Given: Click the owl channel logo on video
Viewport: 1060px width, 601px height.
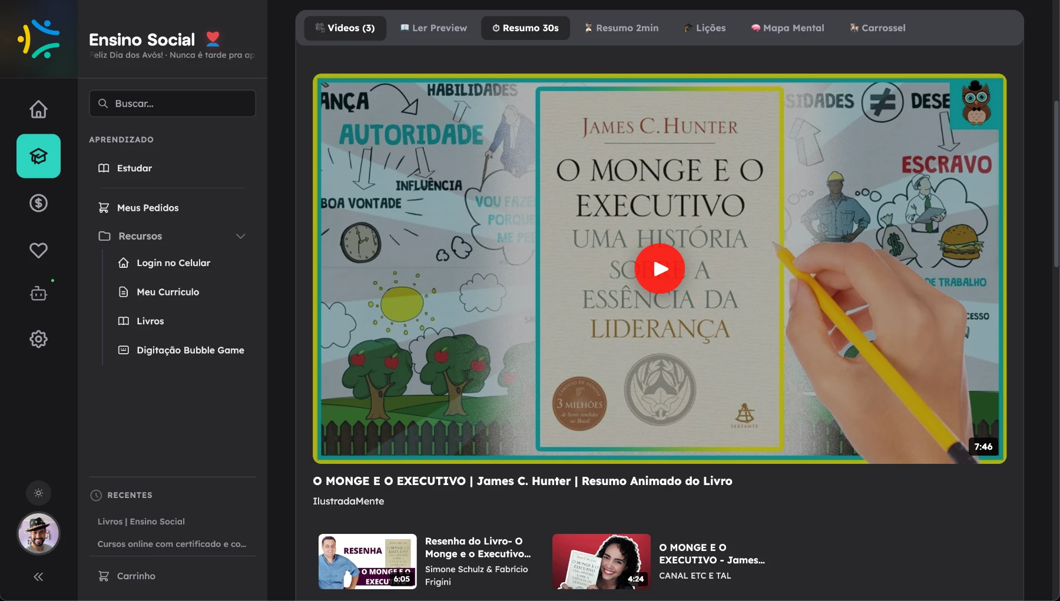Looking at the screenshot, I should (x=976, y=104).
